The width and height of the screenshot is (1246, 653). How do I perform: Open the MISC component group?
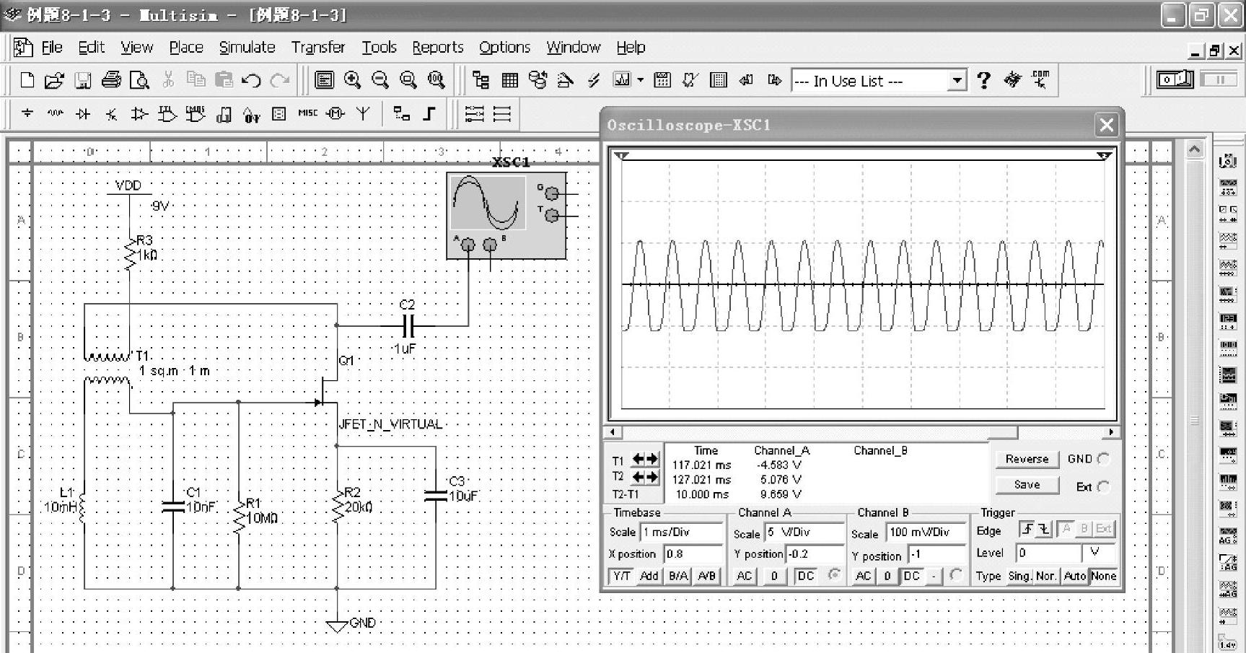[307, 113]
